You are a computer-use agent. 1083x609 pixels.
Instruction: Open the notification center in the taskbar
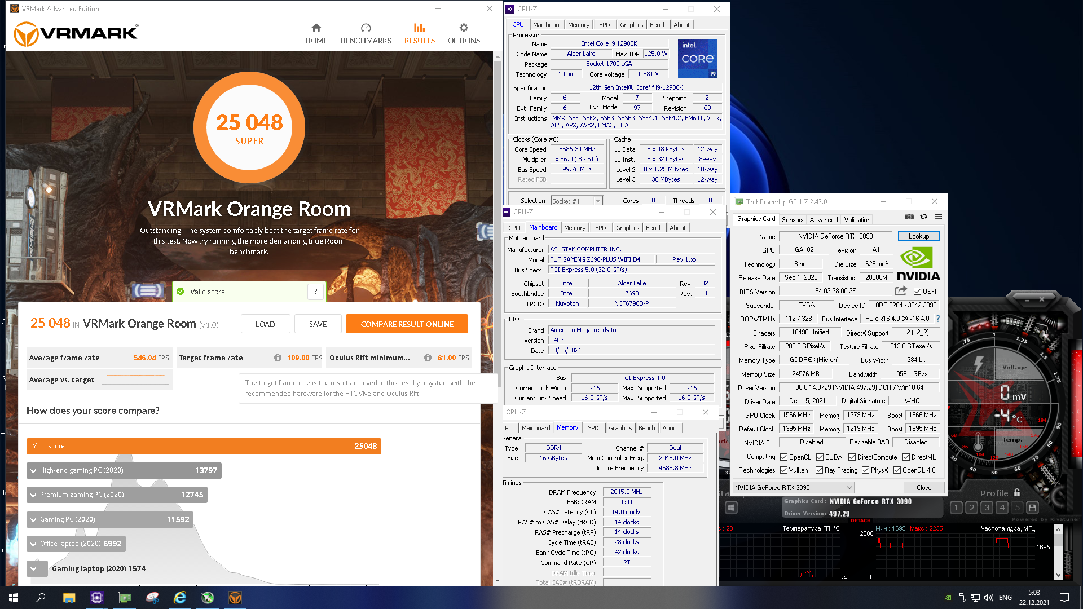[x=1064, y=598]
